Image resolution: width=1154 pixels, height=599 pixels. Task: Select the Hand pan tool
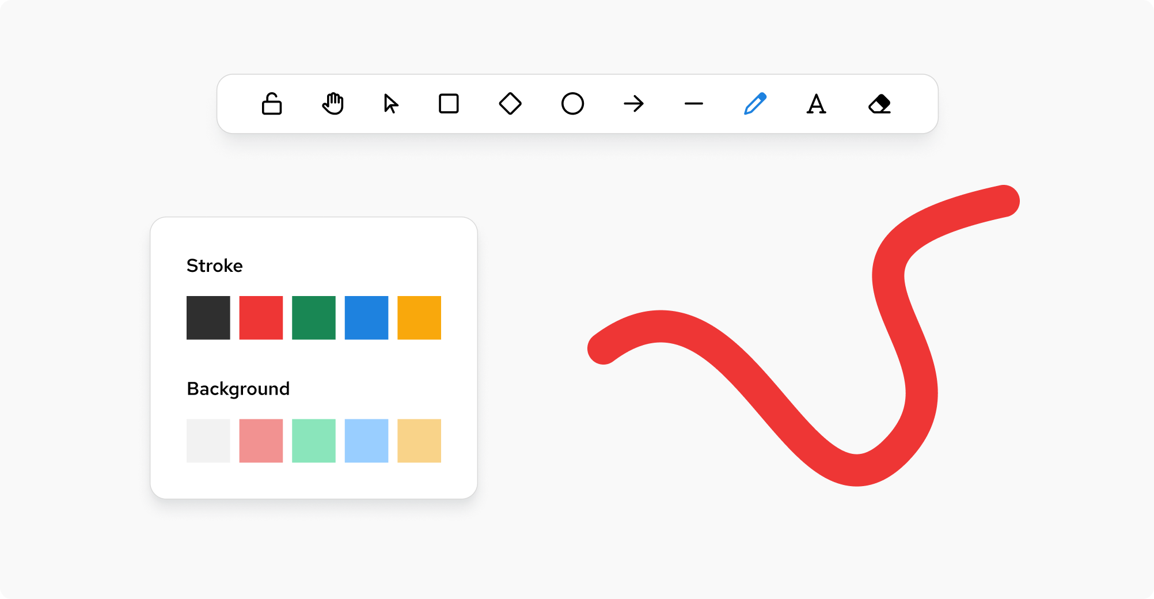click(333, 104)
